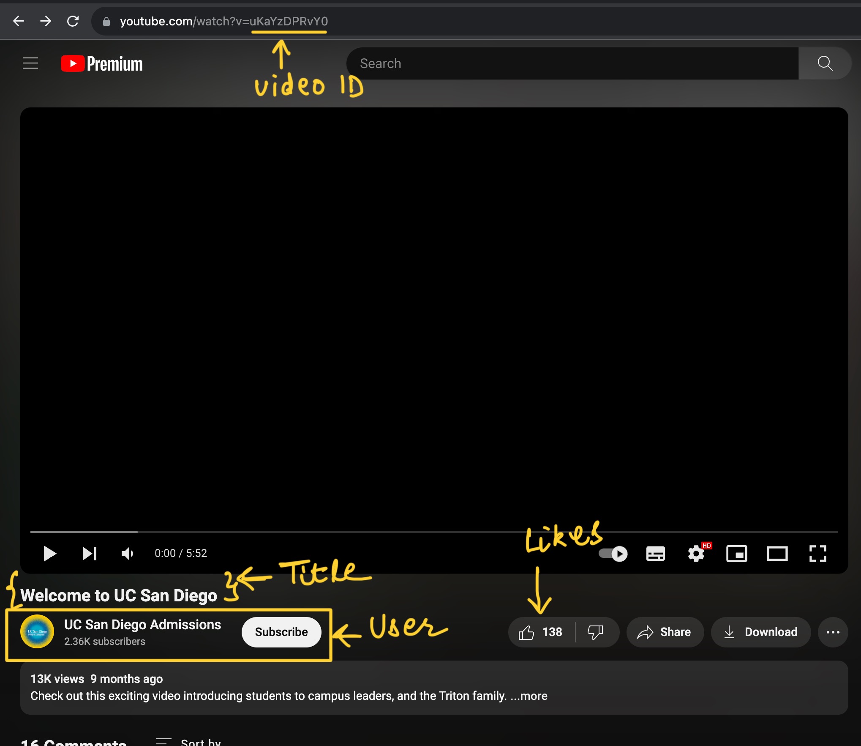Image resolution: width=861 pixels, height=746 pixels.
Task: Switch to theater mode
Action: (x=777, y=554)
